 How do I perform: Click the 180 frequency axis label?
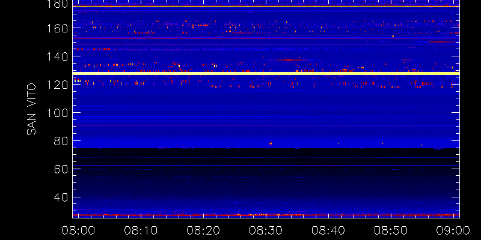point(57,4)
